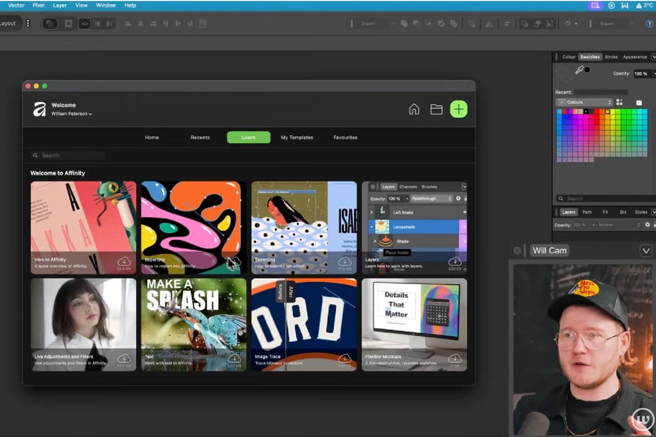Open the Layers tutorial card
Viewport: 656px width, 437px height.
[x=414, y=227]
